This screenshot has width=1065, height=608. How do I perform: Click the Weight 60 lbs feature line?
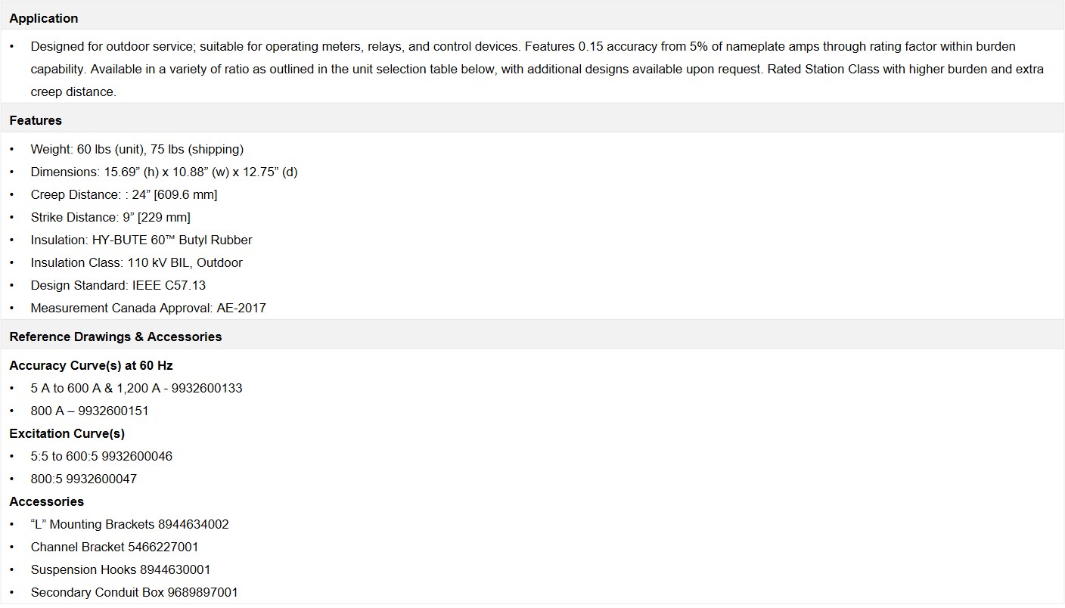tap(137, 149)
